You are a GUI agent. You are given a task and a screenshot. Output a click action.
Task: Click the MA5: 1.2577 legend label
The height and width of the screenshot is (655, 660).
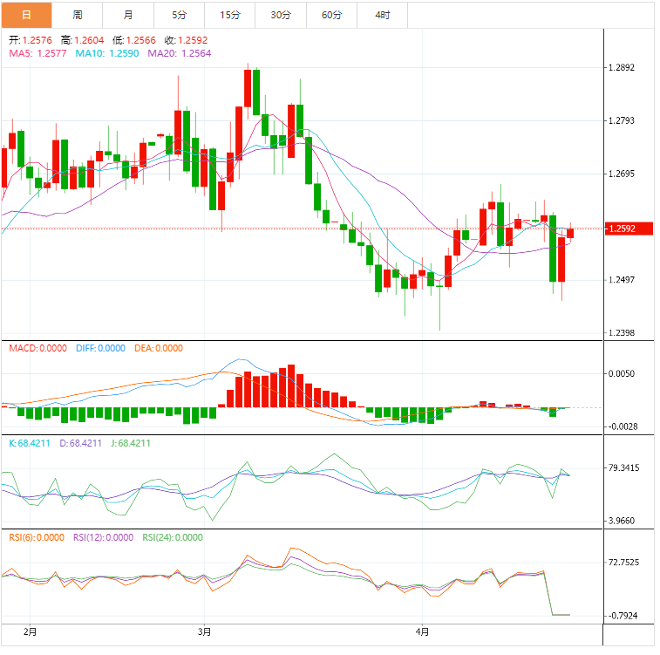point(37,53)
